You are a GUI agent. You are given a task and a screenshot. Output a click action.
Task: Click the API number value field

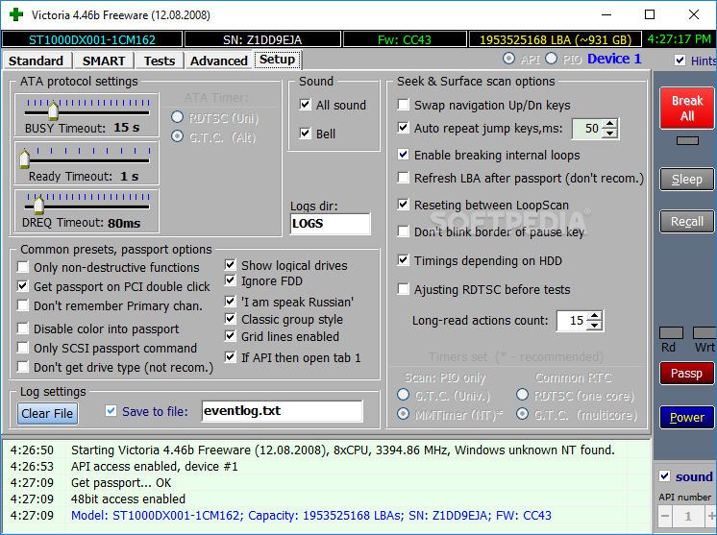688,517
